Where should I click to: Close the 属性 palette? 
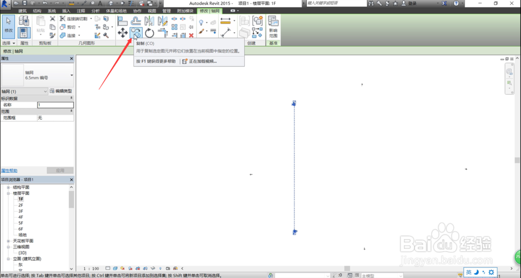point(71,58)
